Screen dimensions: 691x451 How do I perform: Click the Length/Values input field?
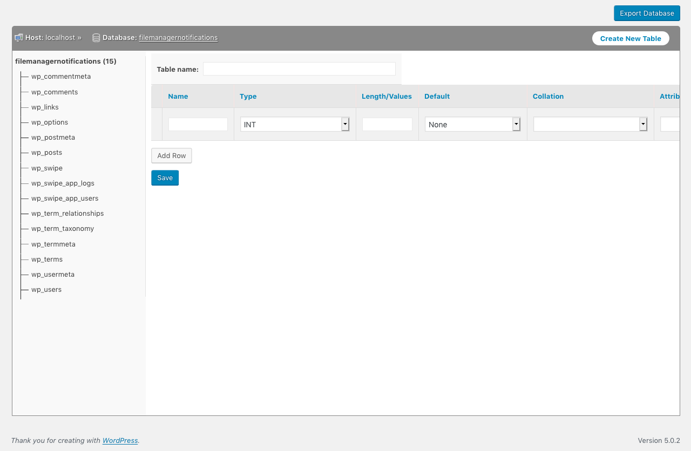point(387,124)
